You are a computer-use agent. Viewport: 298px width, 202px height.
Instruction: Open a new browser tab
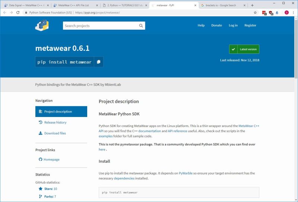click(252, 5)
